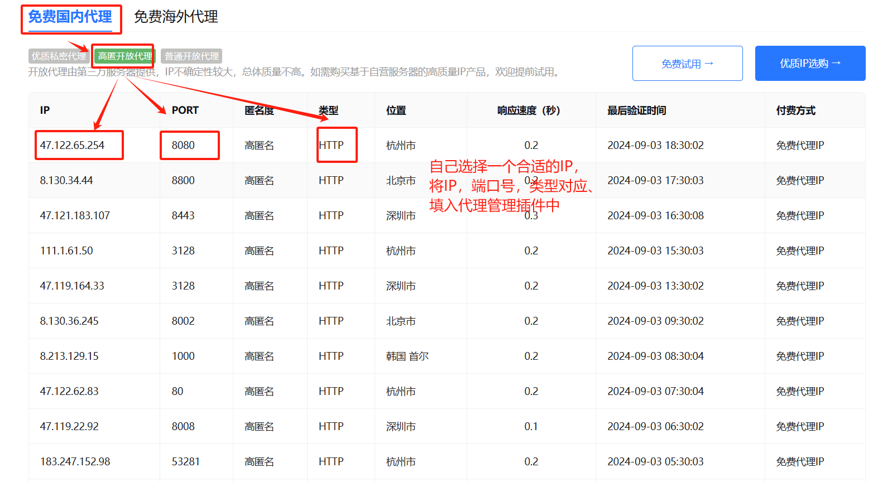Image resolution: width=873 pixels, height=482 pixels.
Task: Click 高匿名 in the 8.130.34.44 row
Action: (260, 181)
